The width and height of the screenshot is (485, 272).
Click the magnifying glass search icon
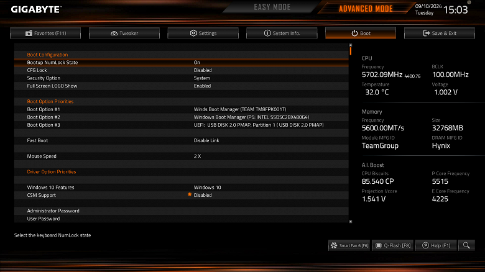[466, 245]
